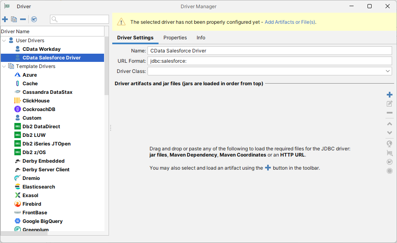Click the create new driver plus icon
Screen dimensions: 397x243
point(5,19)
